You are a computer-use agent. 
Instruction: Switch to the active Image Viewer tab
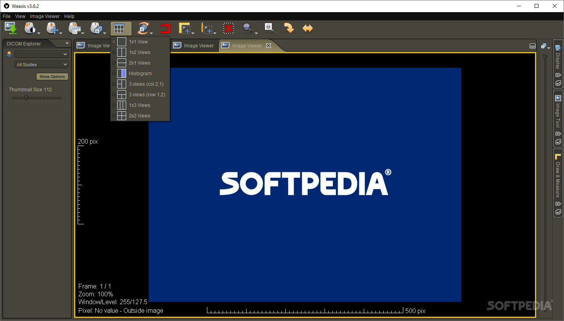[247, 46]
